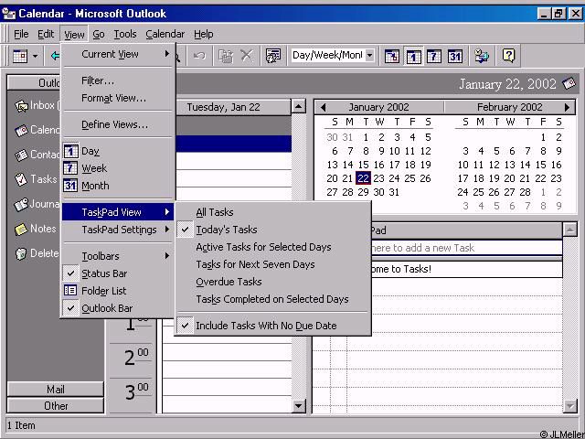Click the Move to Folder icon
The width and height of the screenshot is (585, 439).
click(226, 56)
